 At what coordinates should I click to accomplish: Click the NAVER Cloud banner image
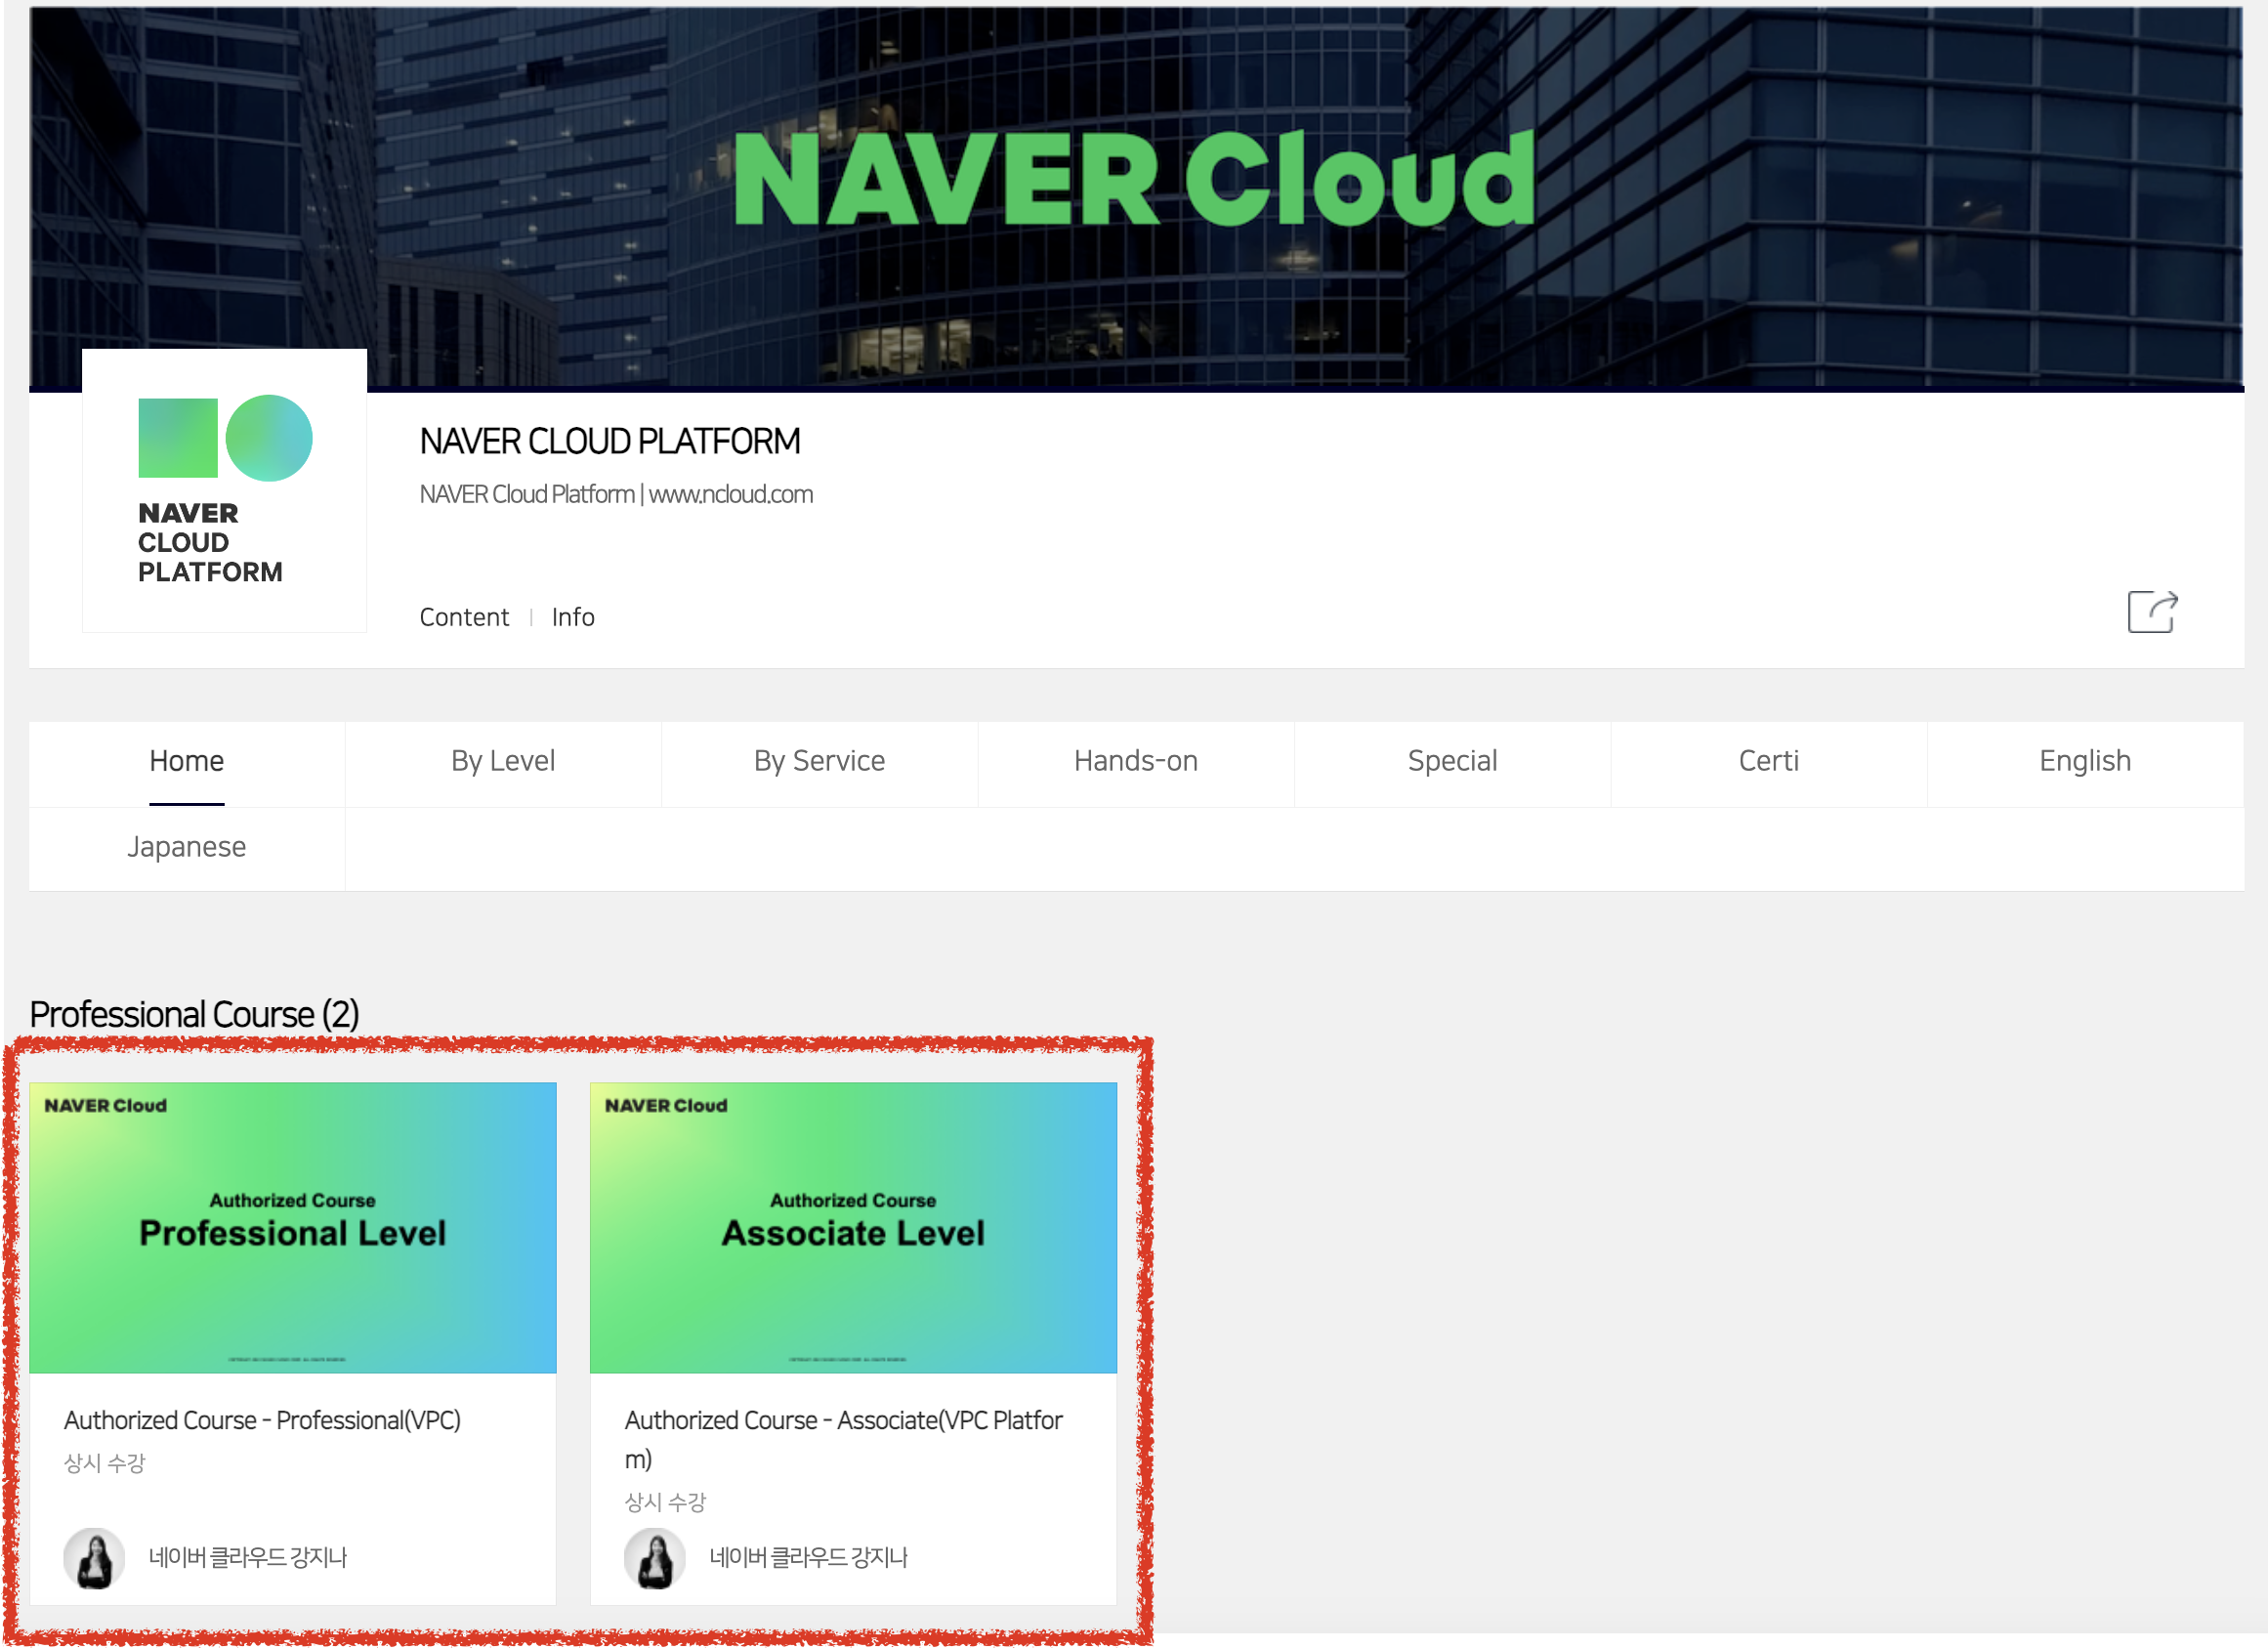(x=1135, y=180)
